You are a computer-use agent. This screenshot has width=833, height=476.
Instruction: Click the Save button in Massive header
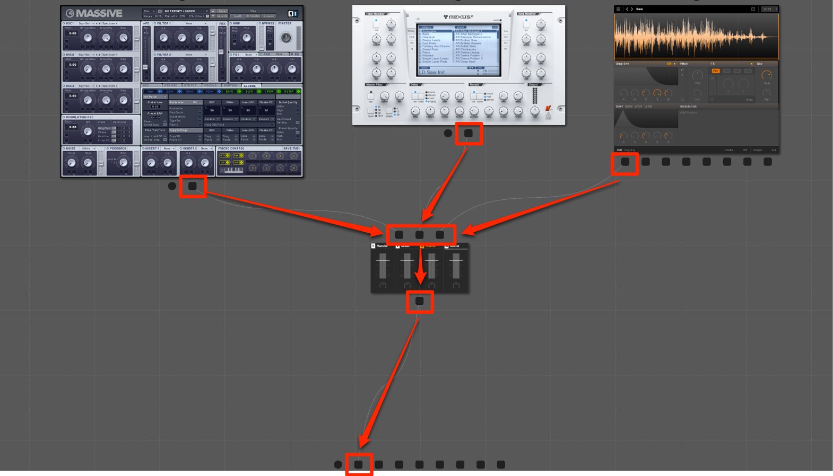(222, 11)
